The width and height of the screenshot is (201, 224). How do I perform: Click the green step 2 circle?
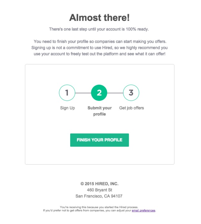[99, 93]
